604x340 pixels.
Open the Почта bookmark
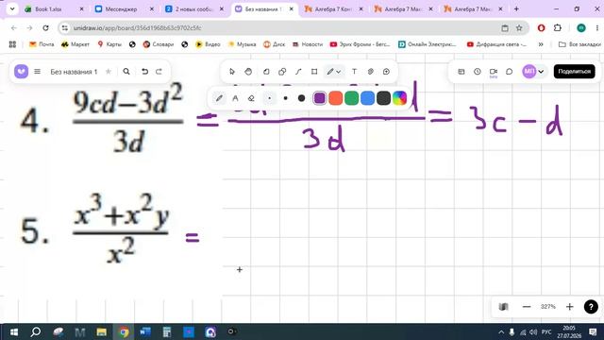42,44
